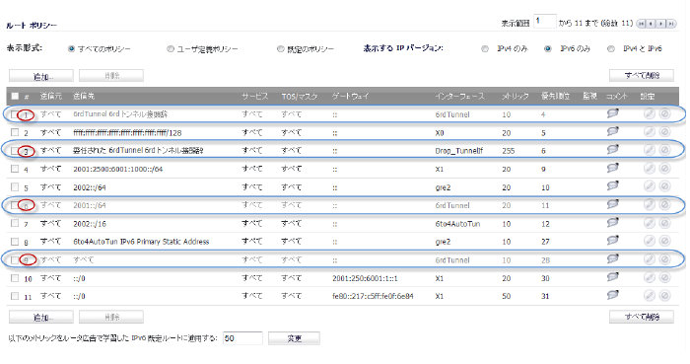The width and height of the screenshot is (690, 364).
Task: Select the ユーザ定義ポリシー radio button
Action: tap(171, 49)
